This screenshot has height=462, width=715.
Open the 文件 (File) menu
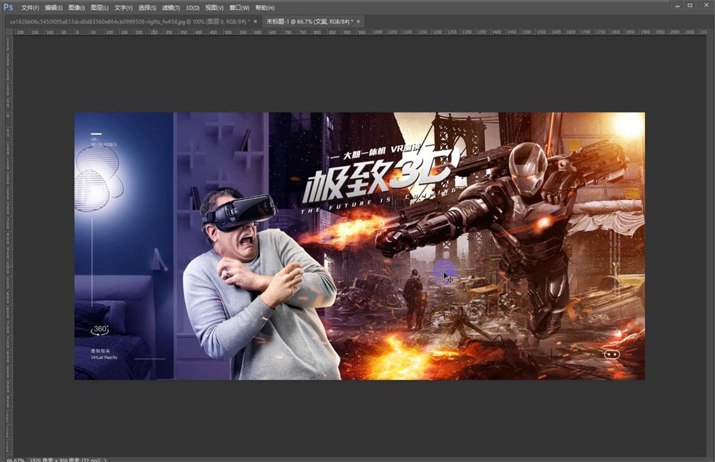[29, 8]
